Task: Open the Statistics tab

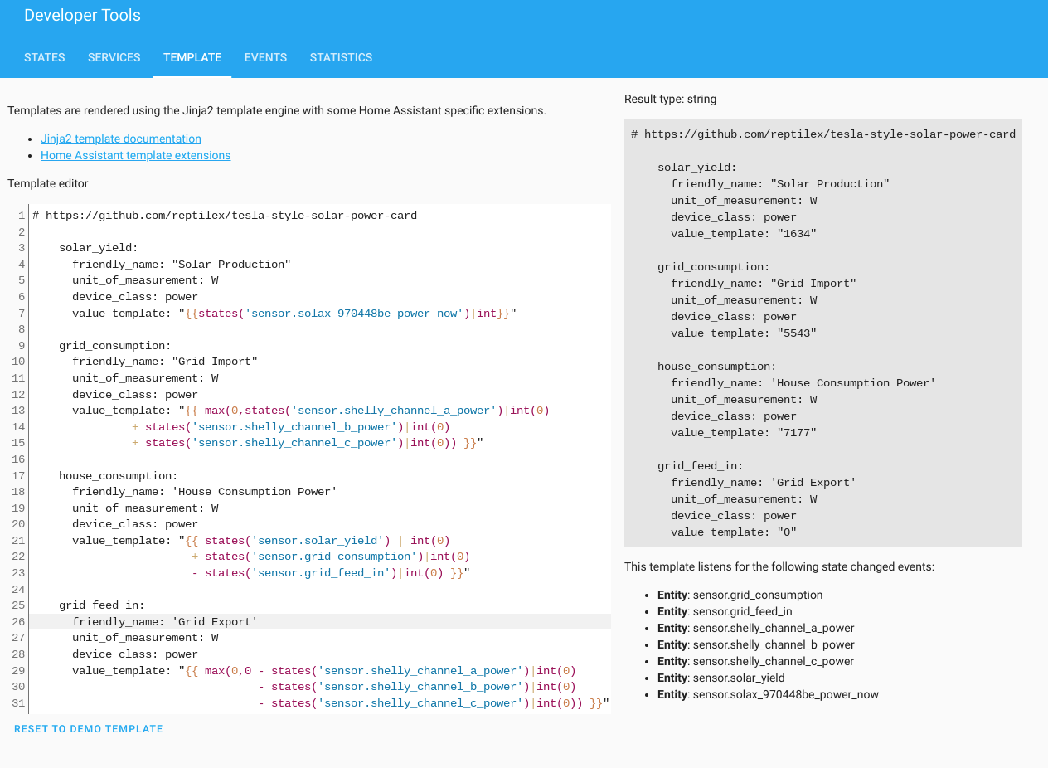Action: click(341, 57)
